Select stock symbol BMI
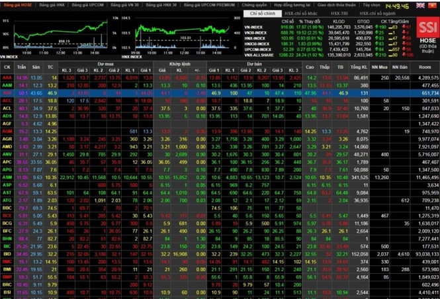 [7, 269]
